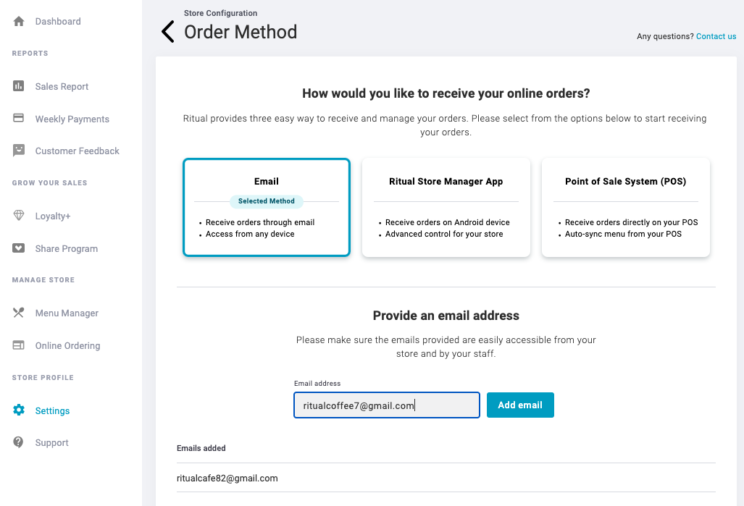Open Menu Manager from the sidebar

tap(67, 313)
